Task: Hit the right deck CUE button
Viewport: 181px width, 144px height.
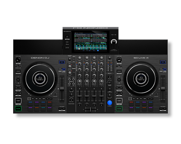Action: (119, 101)
